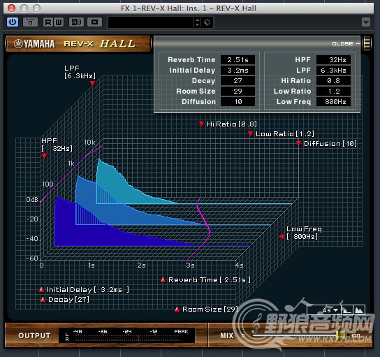Click the Decay red triangle handle

(43, 300)
